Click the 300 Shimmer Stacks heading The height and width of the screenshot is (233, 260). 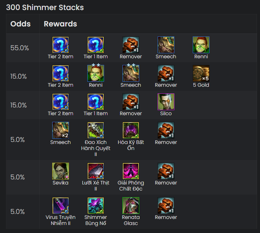click(x=45, y=7)
